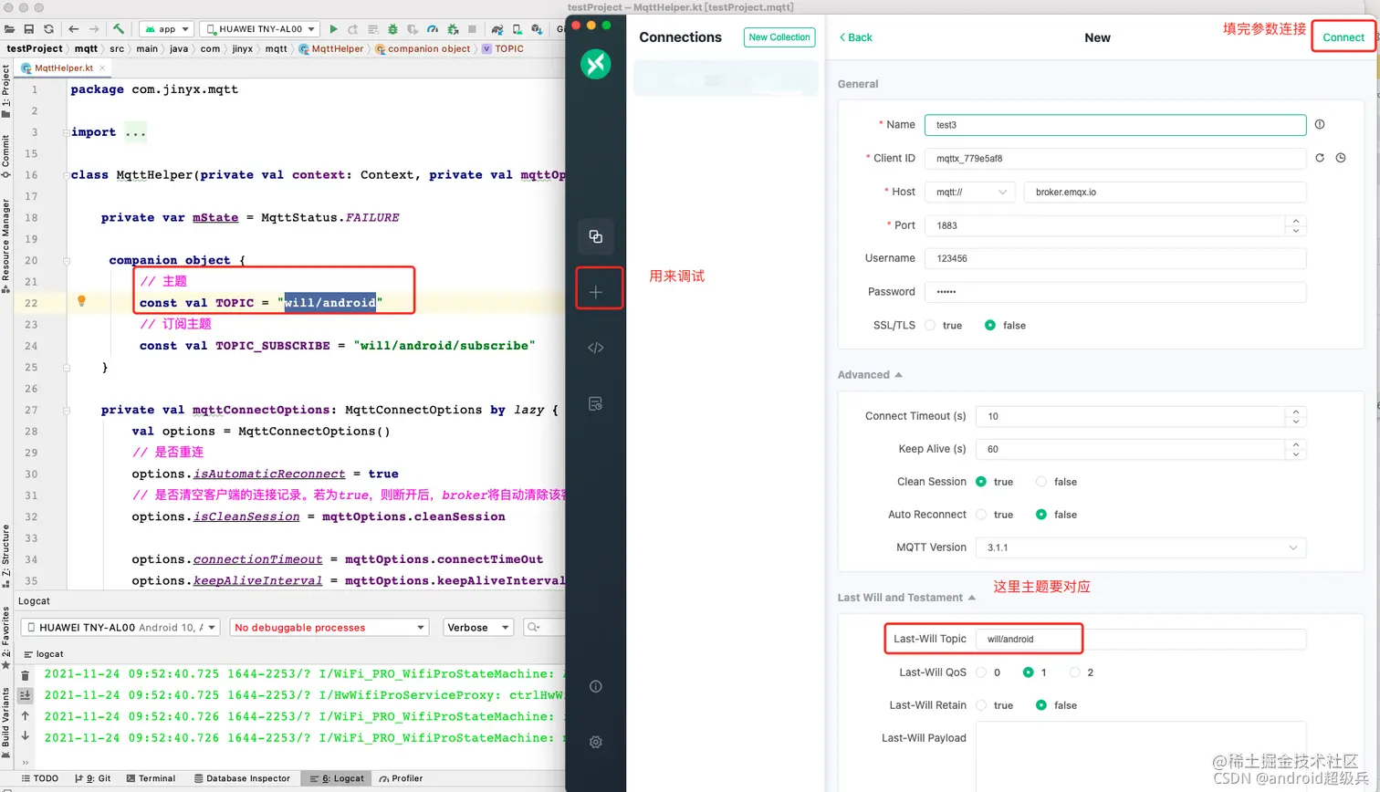Open the mqtt:// host protocol dropdown
The height and width of the screenshot is (792, 1380).
[970, 192]
